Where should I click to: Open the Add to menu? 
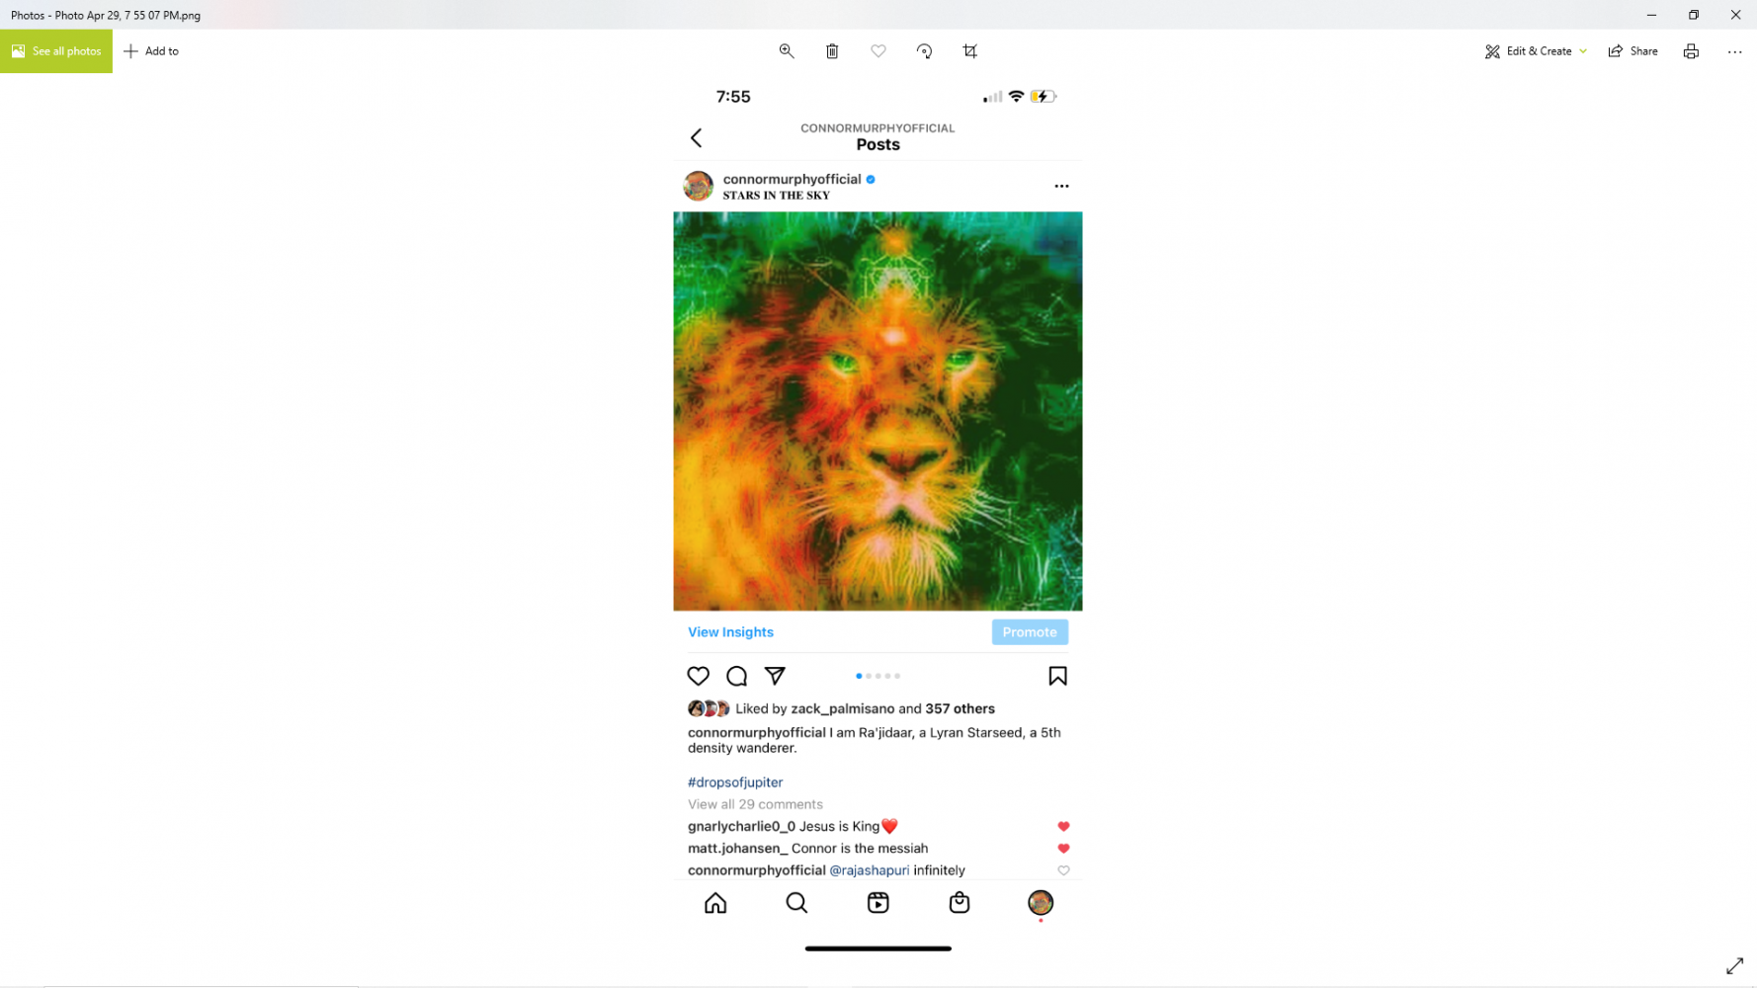[151, 51]
